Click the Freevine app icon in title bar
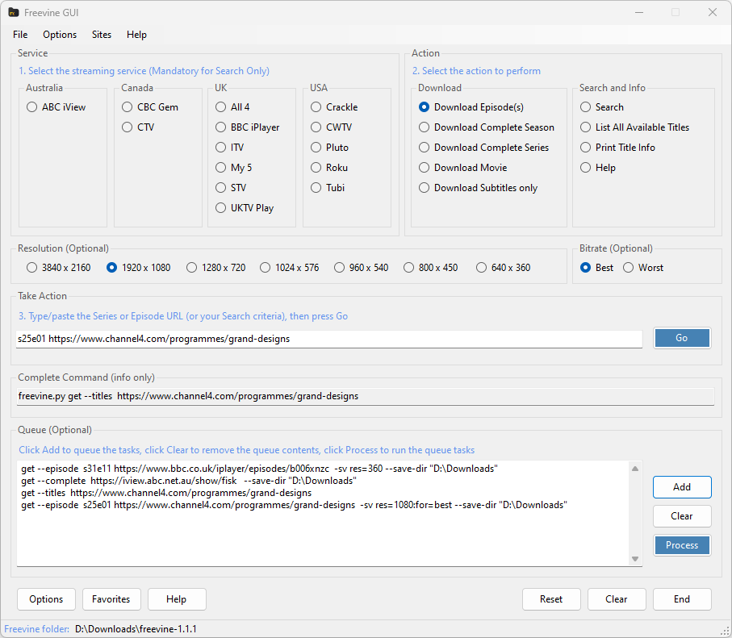The height and width of the screenshot is (638, 732). pos(14,12)
